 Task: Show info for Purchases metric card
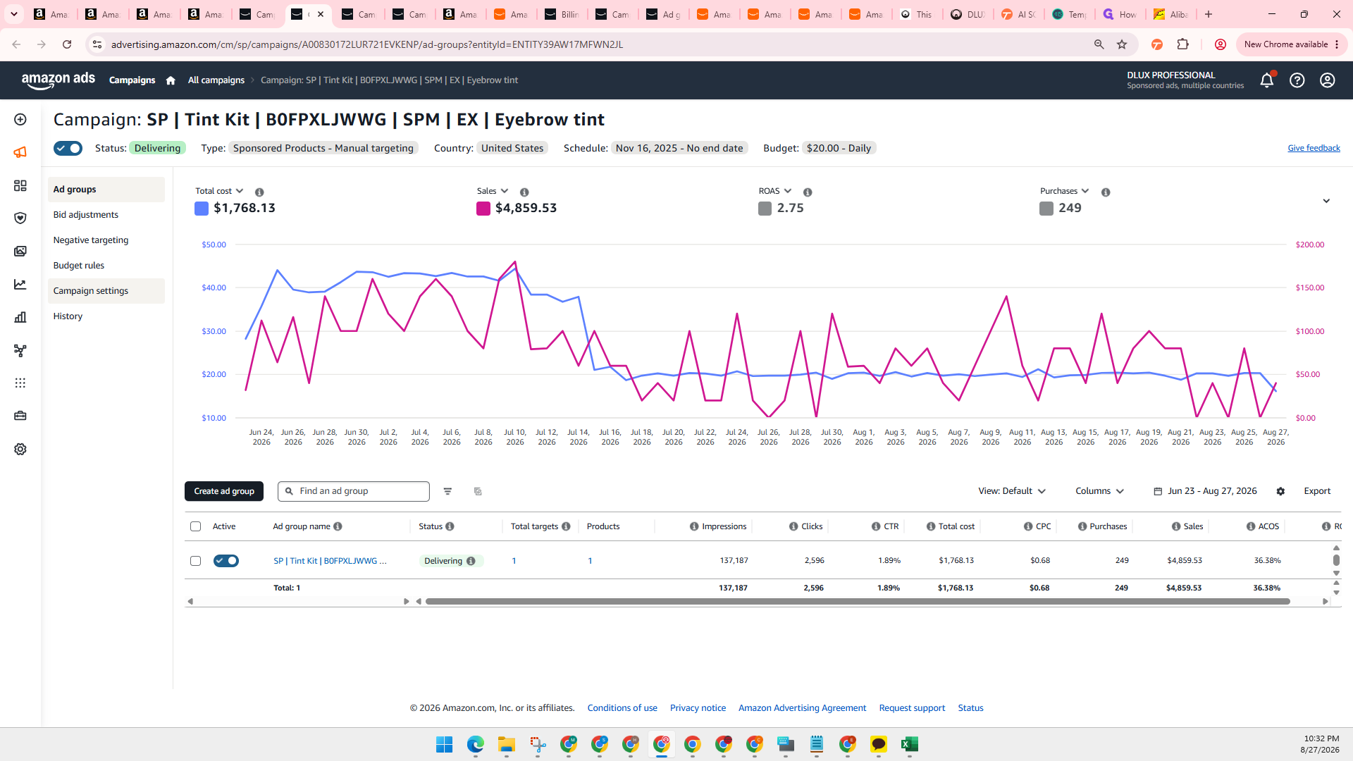(x=1106, y=192)
